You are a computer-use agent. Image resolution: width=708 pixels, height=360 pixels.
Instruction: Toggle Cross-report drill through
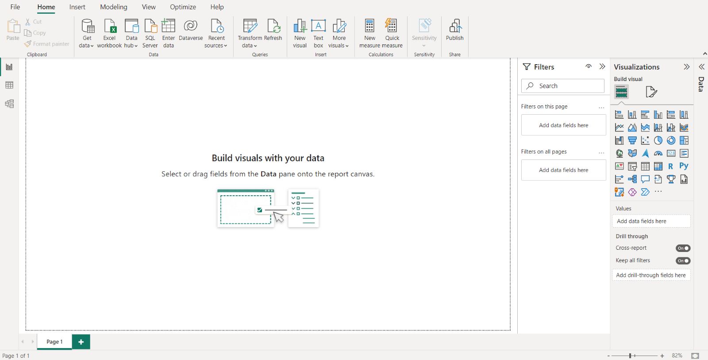683,248
